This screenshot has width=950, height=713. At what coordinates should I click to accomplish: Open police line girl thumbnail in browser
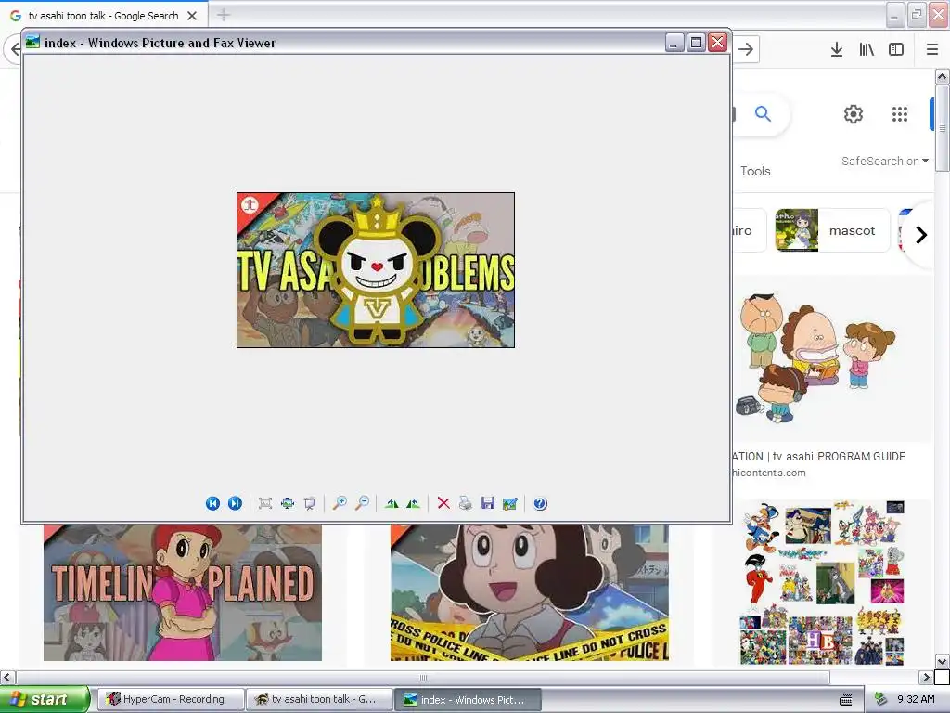coord(530,592)
